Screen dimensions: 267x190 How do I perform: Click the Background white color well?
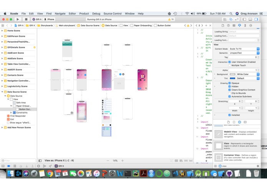(232, 74)
